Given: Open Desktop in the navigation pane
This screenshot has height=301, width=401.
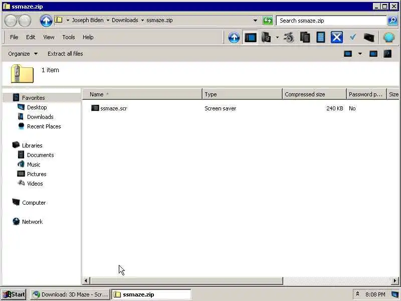Looking at the screenshot, I should click(37, 107).
